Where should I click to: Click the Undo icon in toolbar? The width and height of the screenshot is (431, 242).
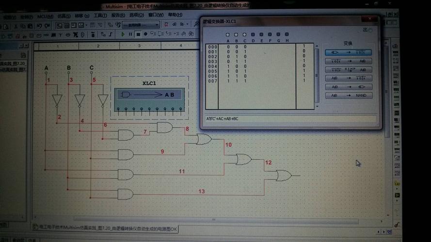point(39,26)
